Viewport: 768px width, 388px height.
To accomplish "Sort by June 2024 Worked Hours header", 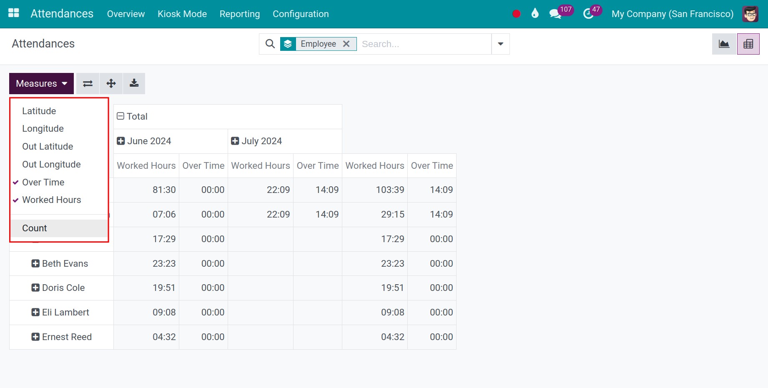I will (x=146, y=165).
